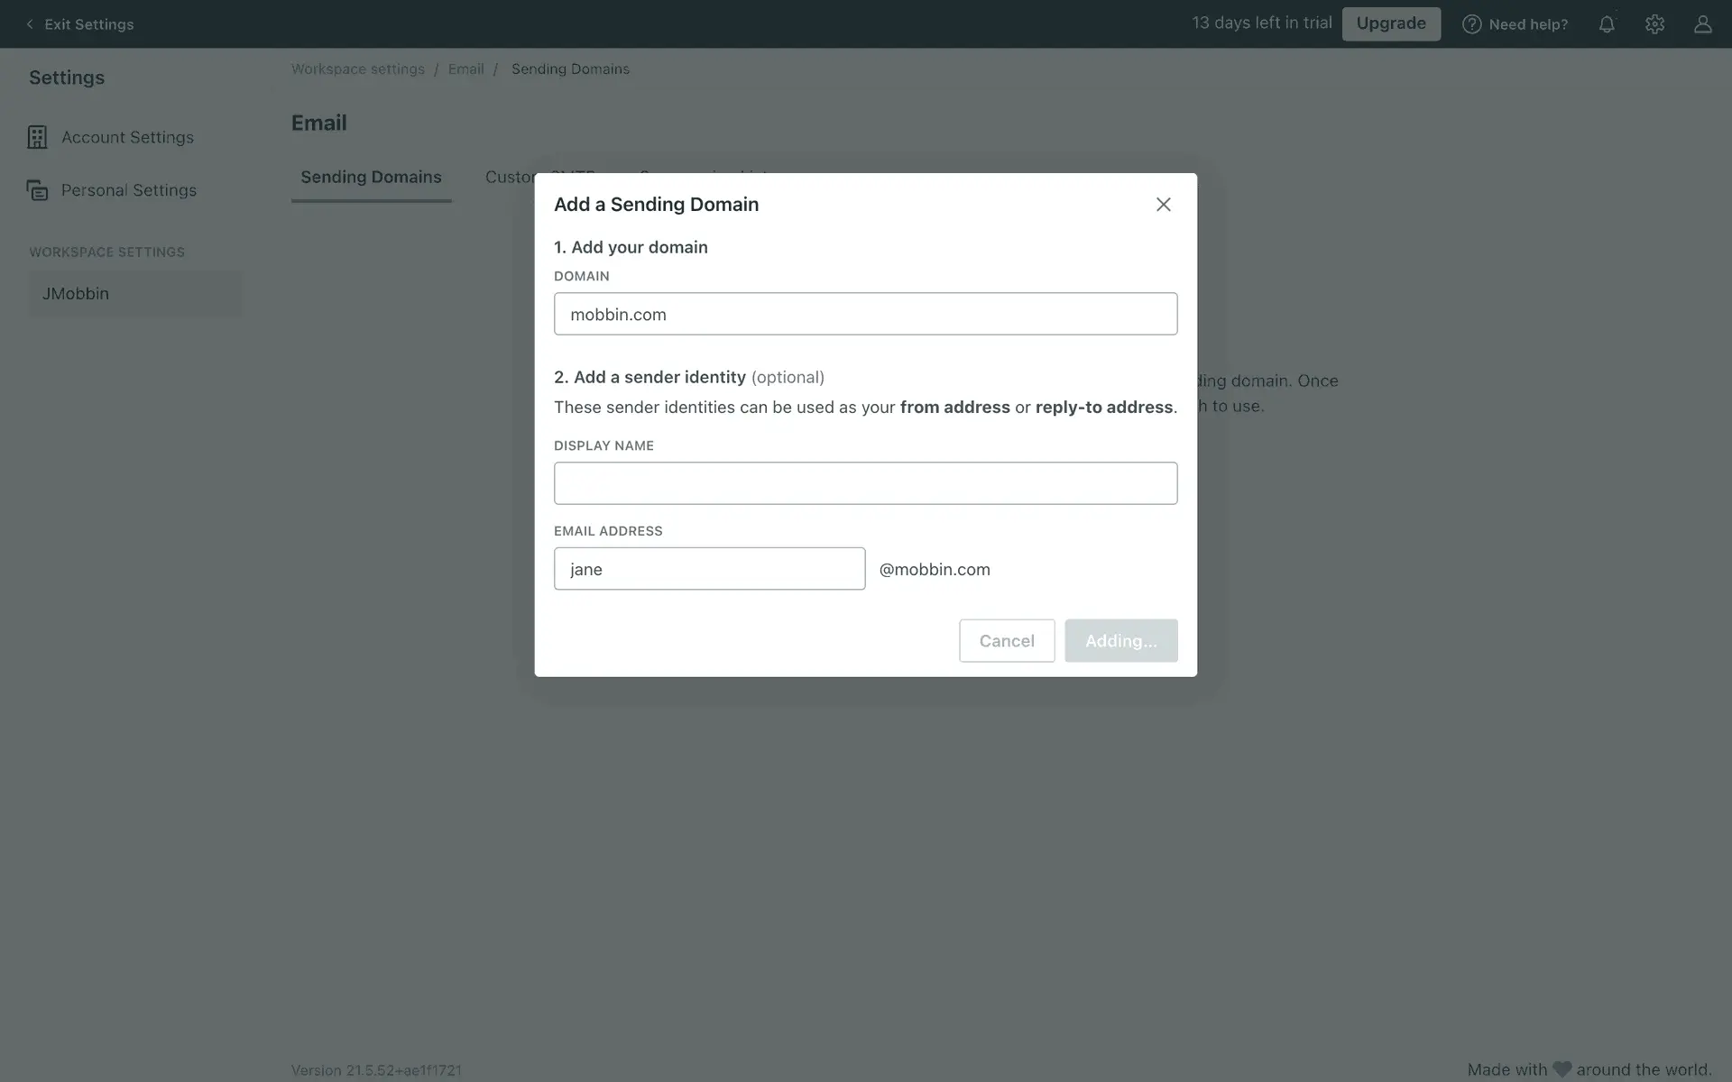1732x1082 pixels.
Task: Click the Need help question mark icon
Action: point(1471,24)
